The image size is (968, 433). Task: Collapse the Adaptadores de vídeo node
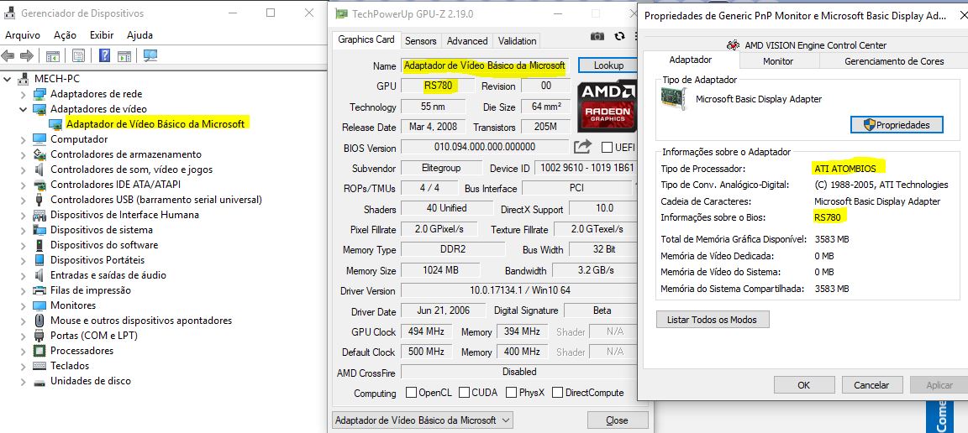click(x=24, y=109)
